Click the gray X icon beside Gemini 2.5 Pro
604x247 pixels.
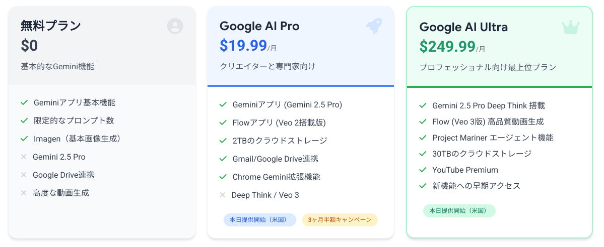24,157
